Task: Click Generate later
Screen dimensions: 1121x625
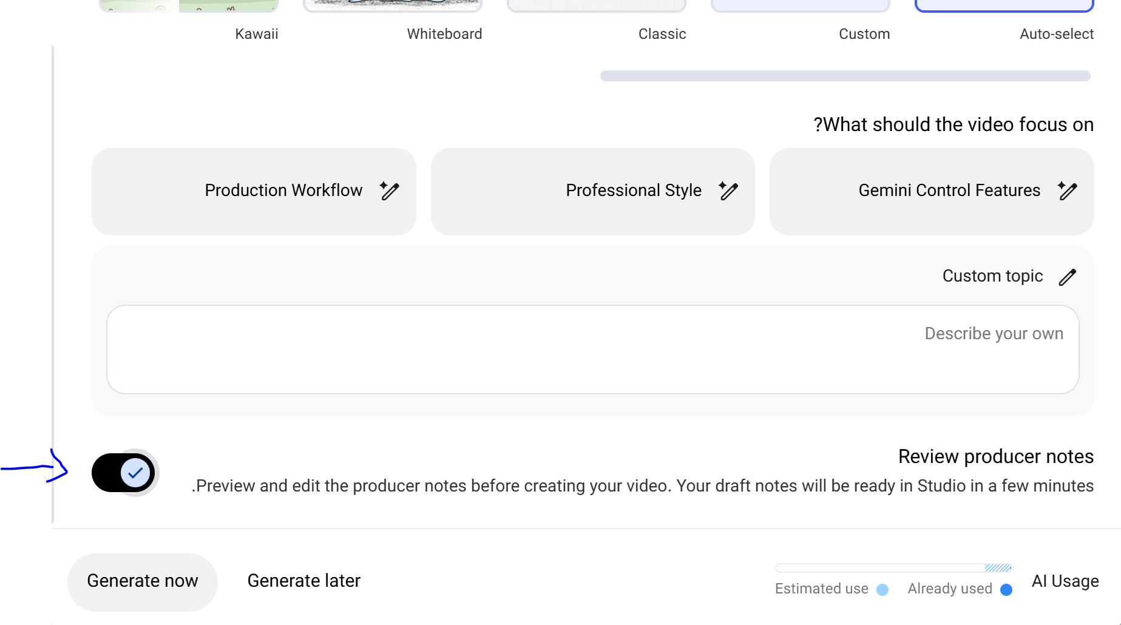Action: [x=304, y=581]
